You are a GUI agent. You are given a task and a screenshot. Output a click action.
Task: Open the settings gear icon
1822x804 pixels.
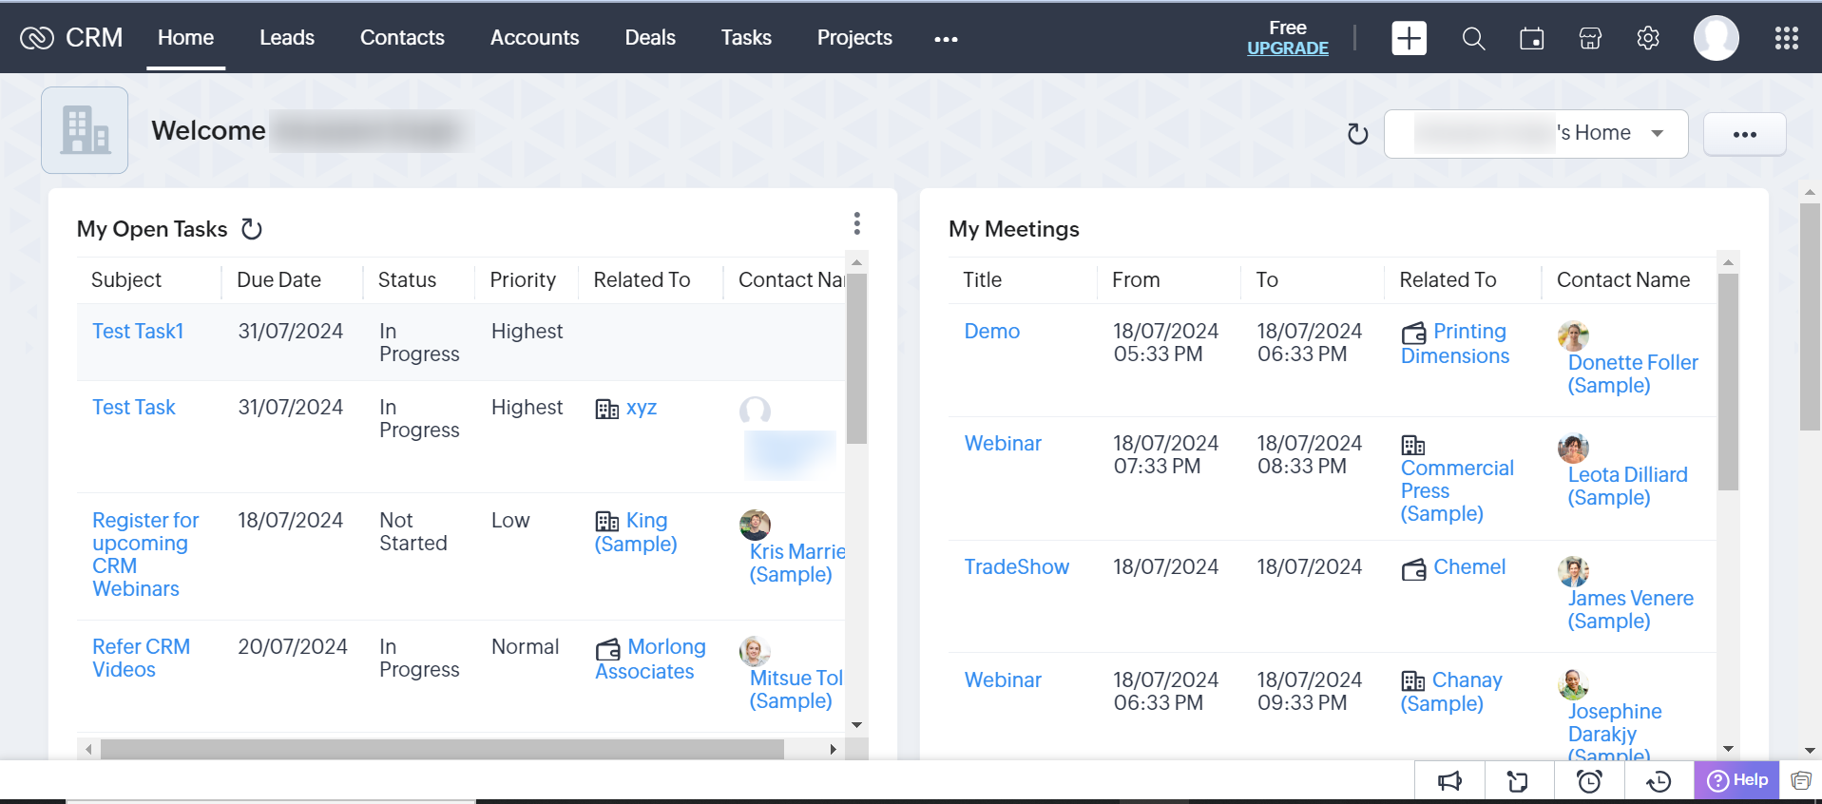point(1648,38)
